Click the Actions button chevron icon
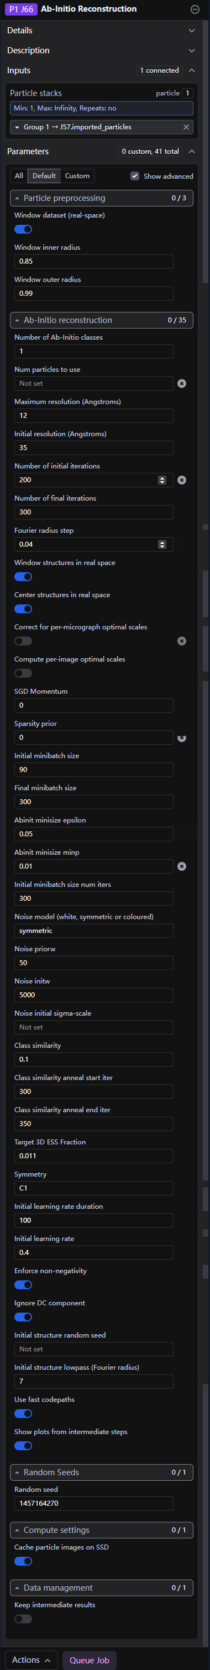The image size is (210, 1670). pos(48,1655)
